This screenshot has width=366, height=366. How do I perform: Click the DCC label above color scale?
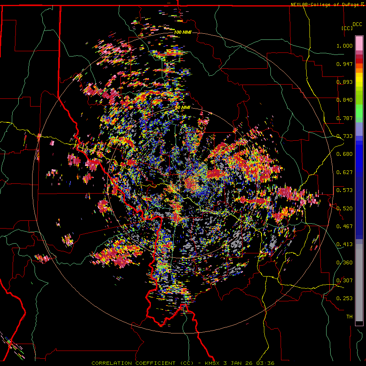(x=357, y=24)
